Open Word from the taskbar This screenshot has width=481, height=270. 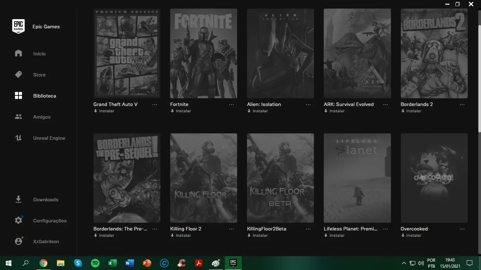coord(130,263)
